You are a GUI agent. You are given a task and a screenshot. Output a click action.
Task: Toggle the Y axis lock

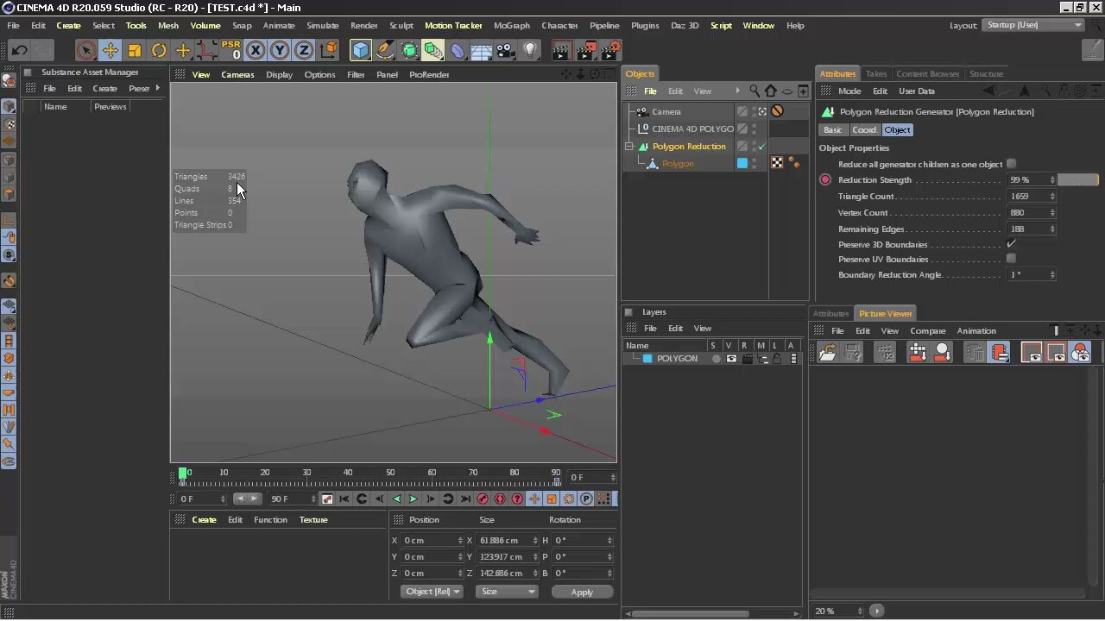click(280, 51)
